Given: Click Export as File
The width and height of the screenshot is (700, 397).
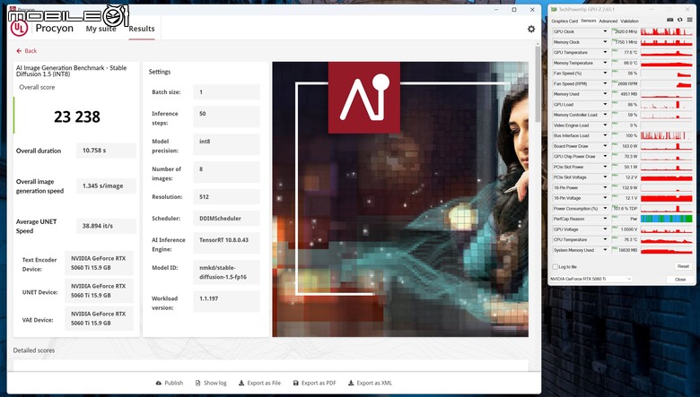Looking at the screenshot, I should click(x=259, y=383).
